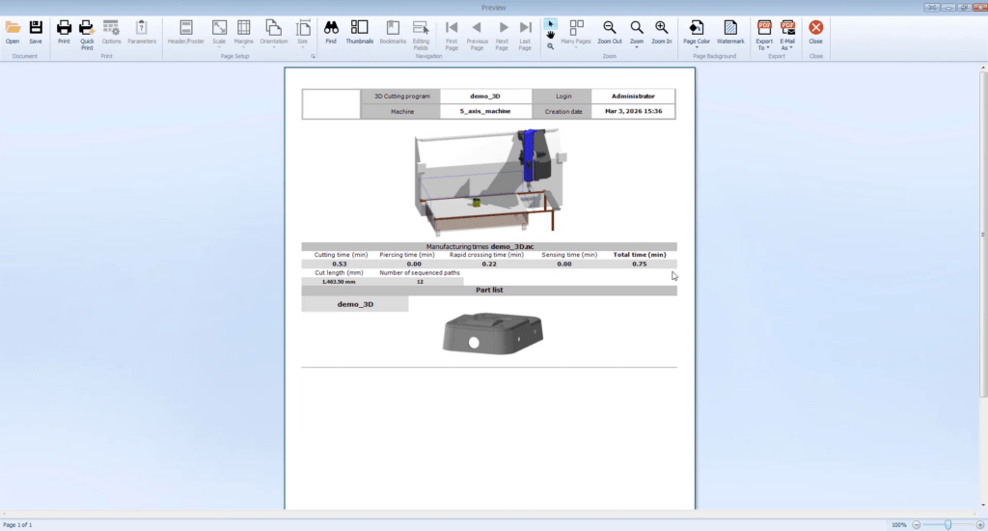Click the status bar zoom-out minus button

915,524
